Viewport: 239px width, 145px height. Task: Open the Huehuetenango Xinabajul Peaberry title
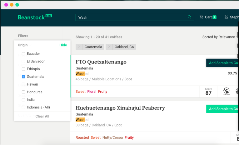click(120, 108)
